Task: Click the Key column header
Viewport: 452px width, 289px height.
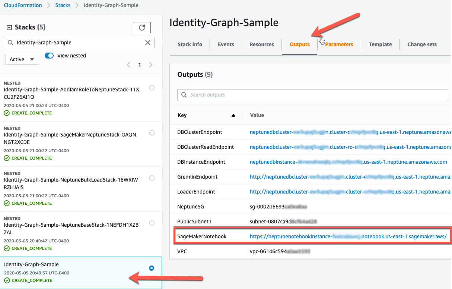Action: (182, 115)
